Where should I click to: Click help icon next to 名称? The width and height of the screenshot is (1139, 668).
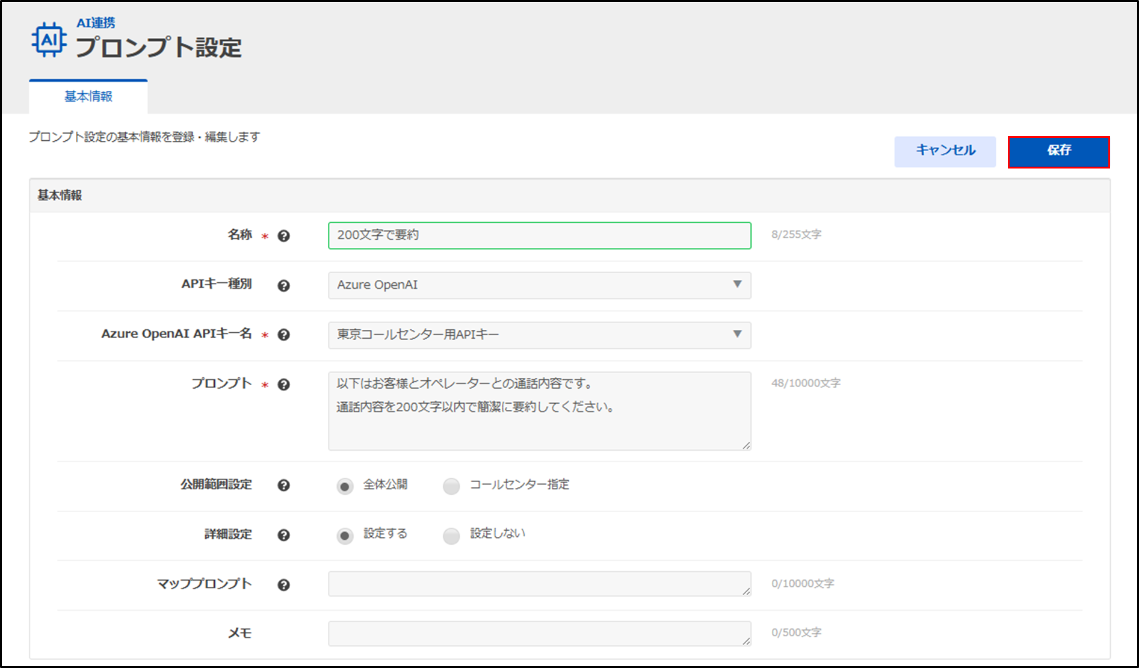(x=283, y=236)
